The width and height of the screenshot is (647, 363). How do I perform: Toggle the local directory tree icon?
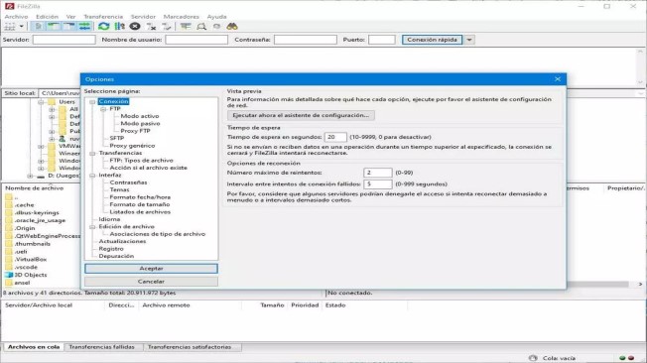click(54, 27)
